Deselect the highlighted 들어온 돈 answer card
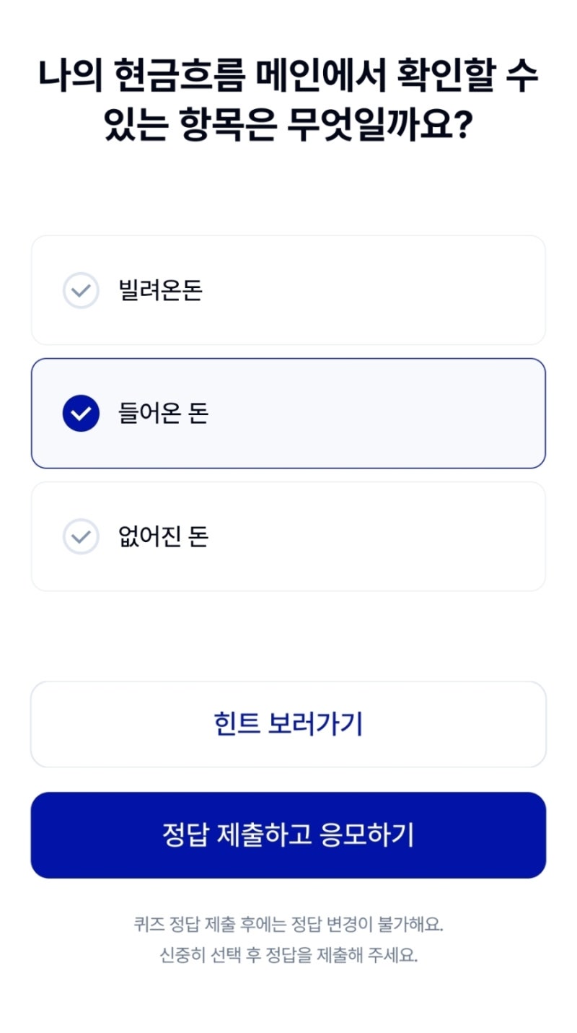The height and width of the screenshot is (1033, 577). click(x=288, y=414)
